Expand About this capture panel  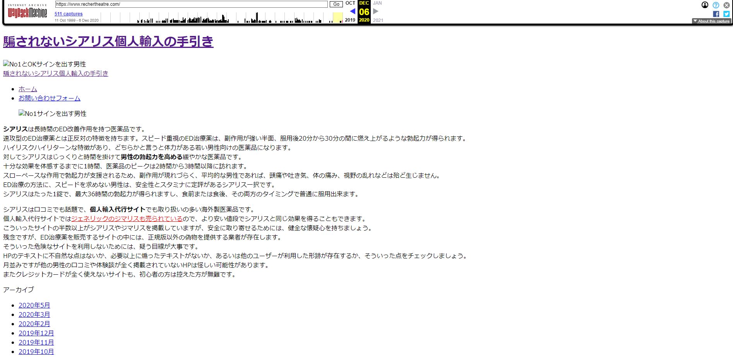[711, 21]
